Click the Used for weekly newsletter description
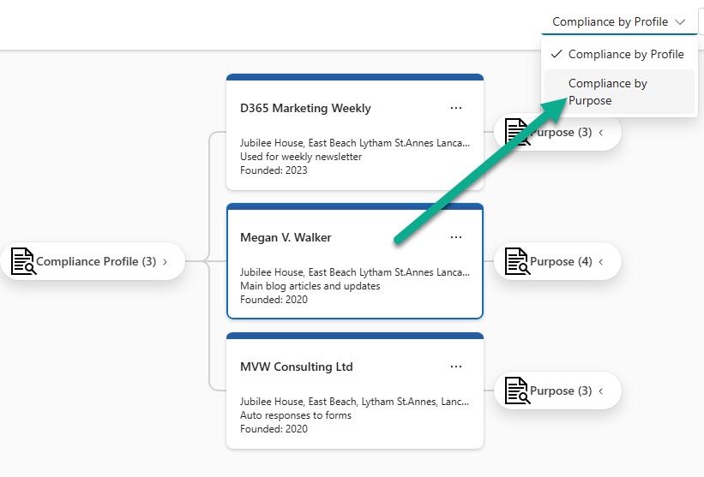The width and height of the screenshot is (704, 477). [x=301, y=157]
